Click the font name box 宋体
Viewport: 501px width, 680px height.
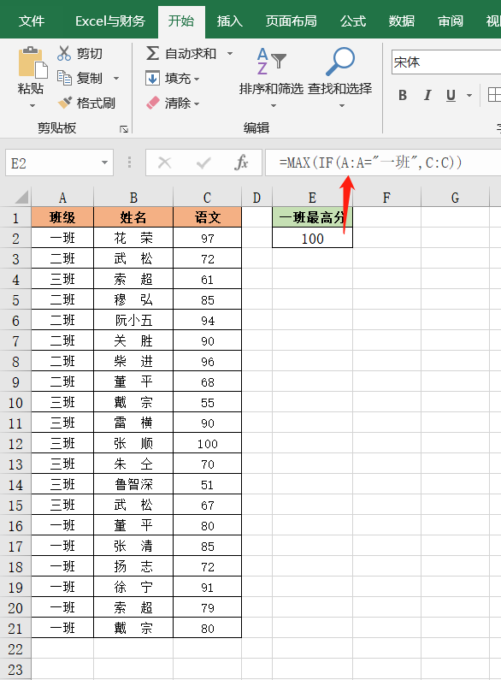[x=446, y=62]
